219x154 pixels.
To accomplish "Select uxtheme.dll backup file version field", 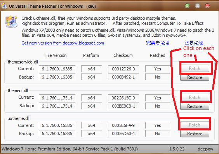I will [x=57, y=133].
